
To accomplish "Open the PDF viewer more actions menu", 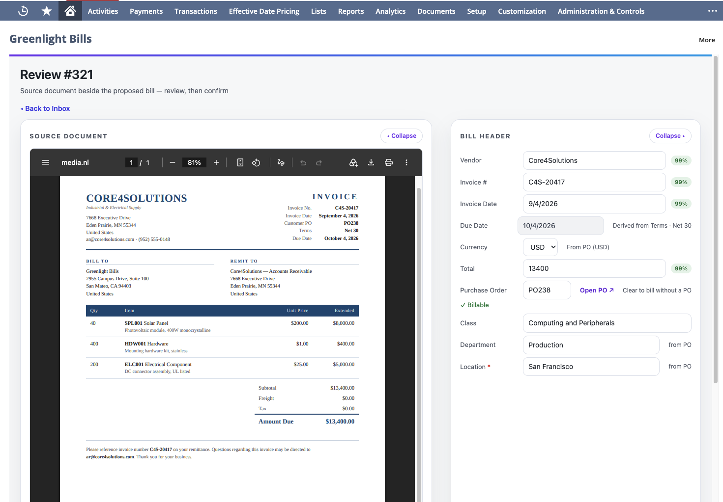I will coord(406,162).
